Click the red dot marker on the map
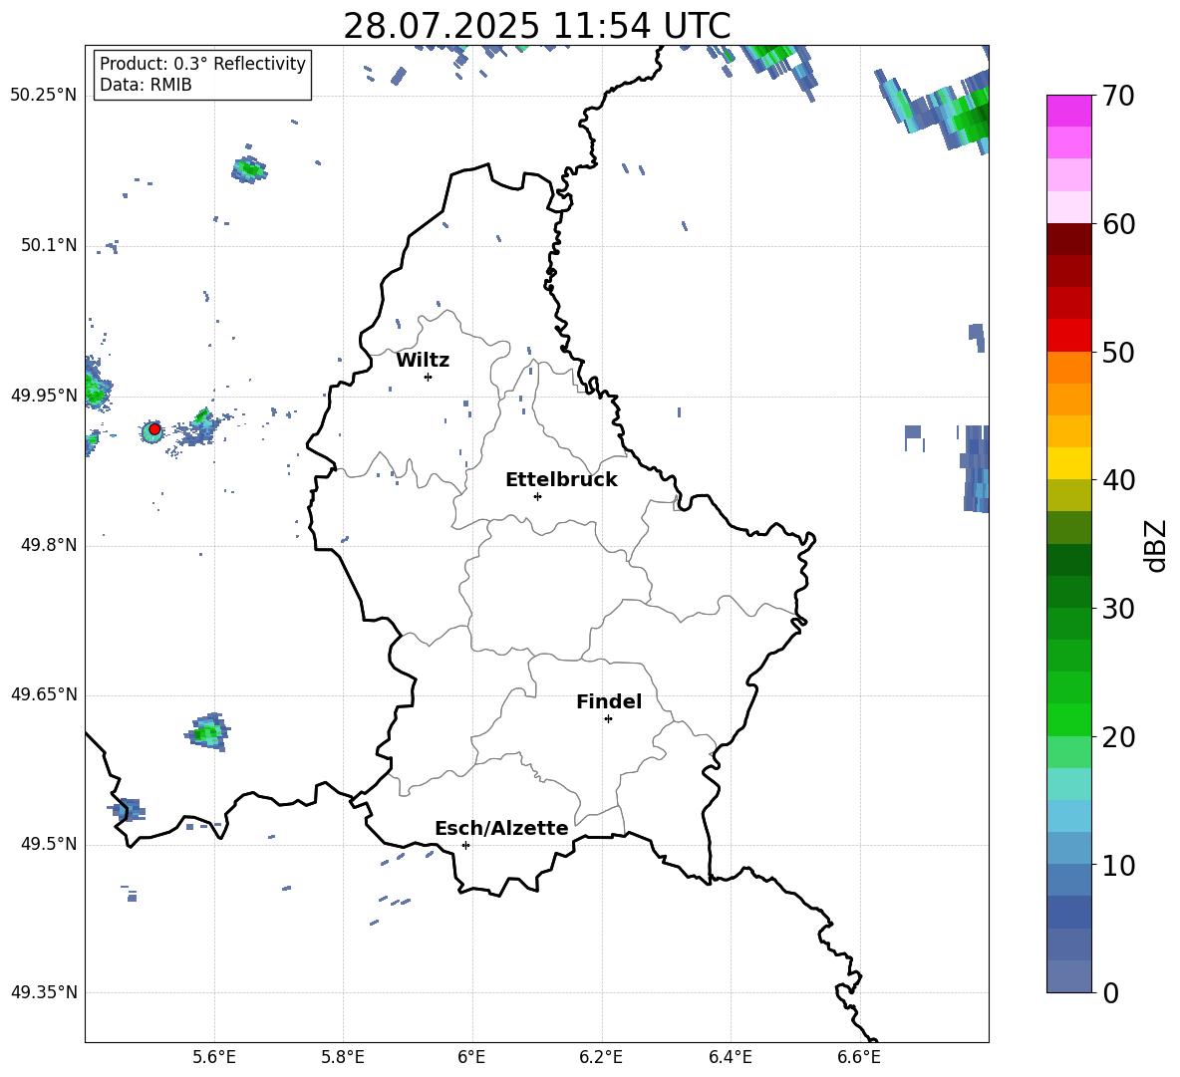This screenshot has width=1180, height=1077. click(x=154, y=429)
